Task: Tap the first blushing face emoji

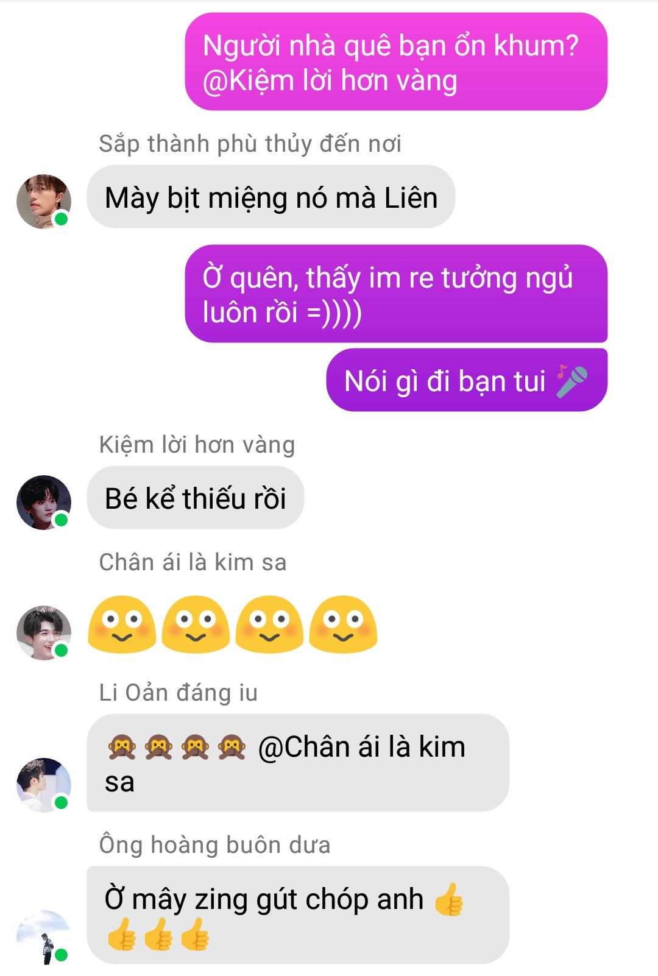Action: pyautogui.click(x=122, y=624)
